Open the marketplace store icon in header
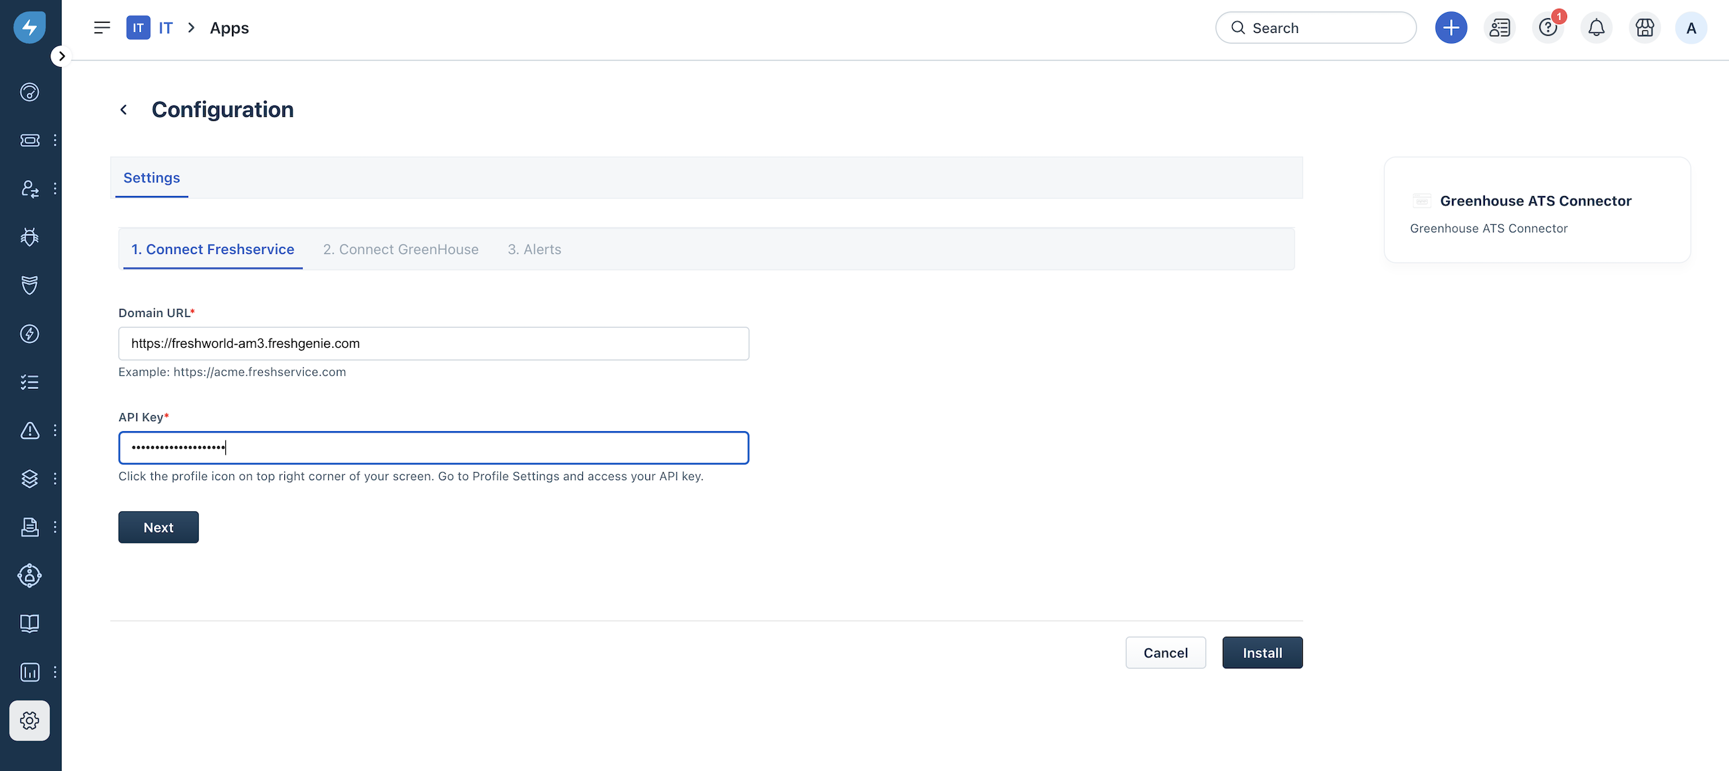This screenshot has width=1729, height=771. 1645,28
